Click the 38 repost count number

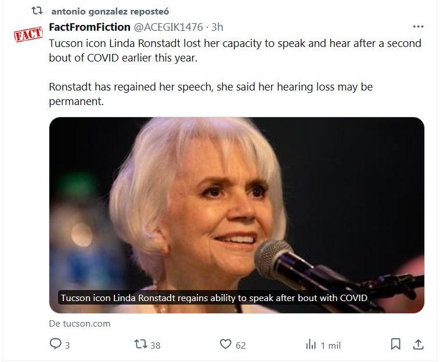tap(155, 345)
